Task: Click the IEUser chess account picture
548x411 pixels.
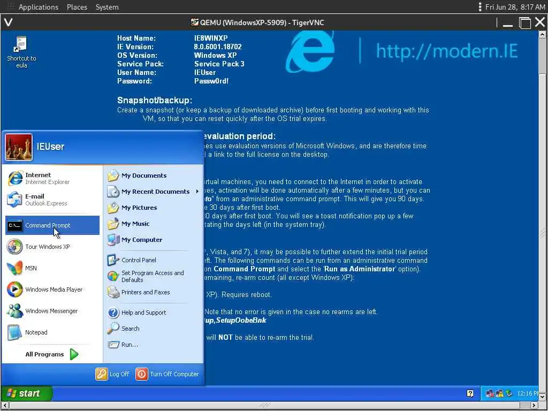Action: click(19, 147)
